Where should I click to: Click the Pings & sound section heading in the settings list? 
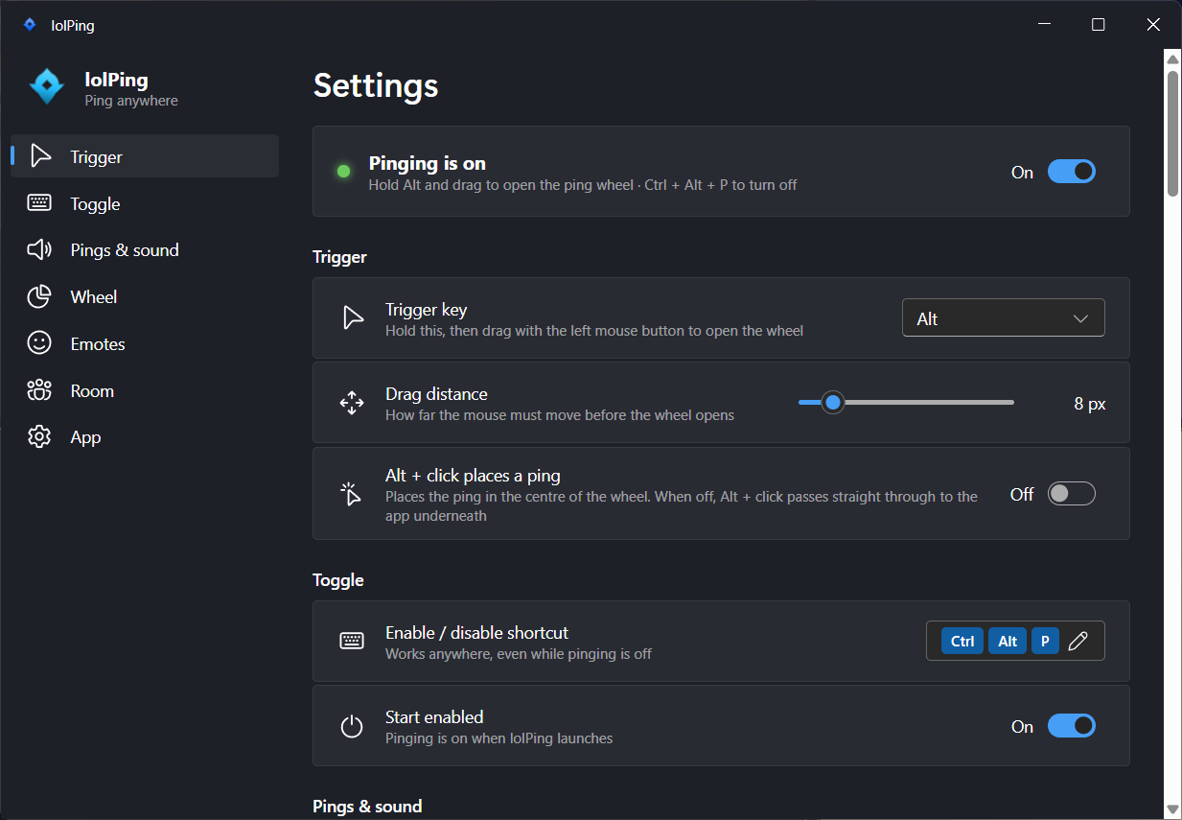pyautogui.click(x=367, y=807)
